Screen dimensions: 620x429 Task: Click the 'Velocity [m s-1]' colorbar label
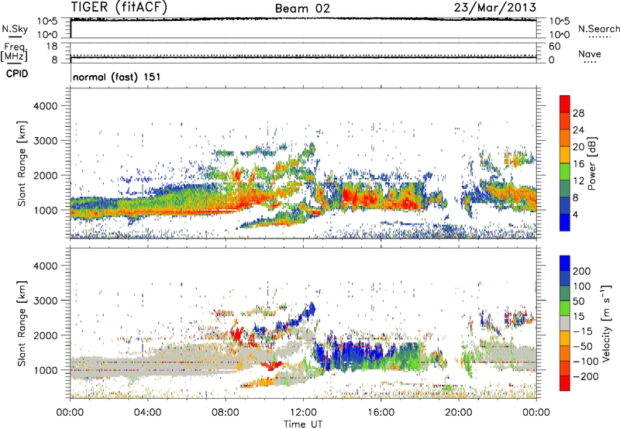605,323
